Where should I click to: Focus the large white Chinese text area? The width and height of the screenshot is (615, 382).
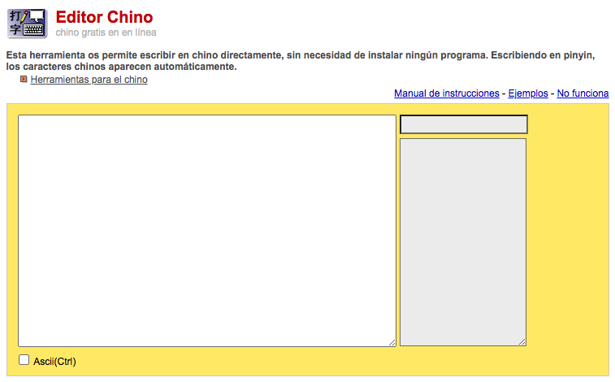click(x=206, y=230)
